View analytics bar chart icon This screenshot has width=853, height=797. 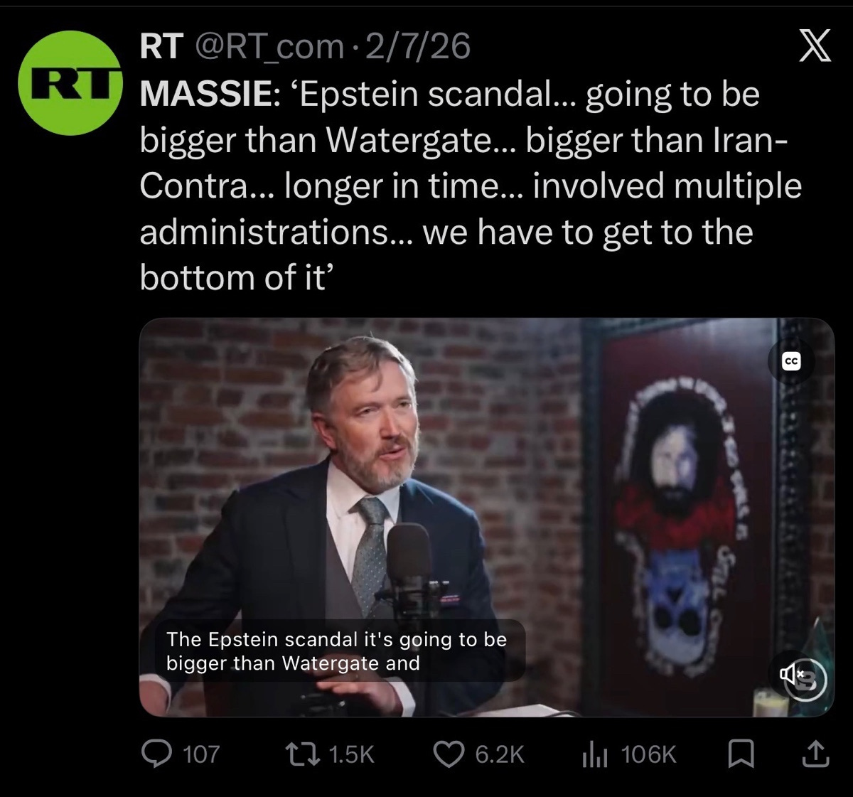594,754
